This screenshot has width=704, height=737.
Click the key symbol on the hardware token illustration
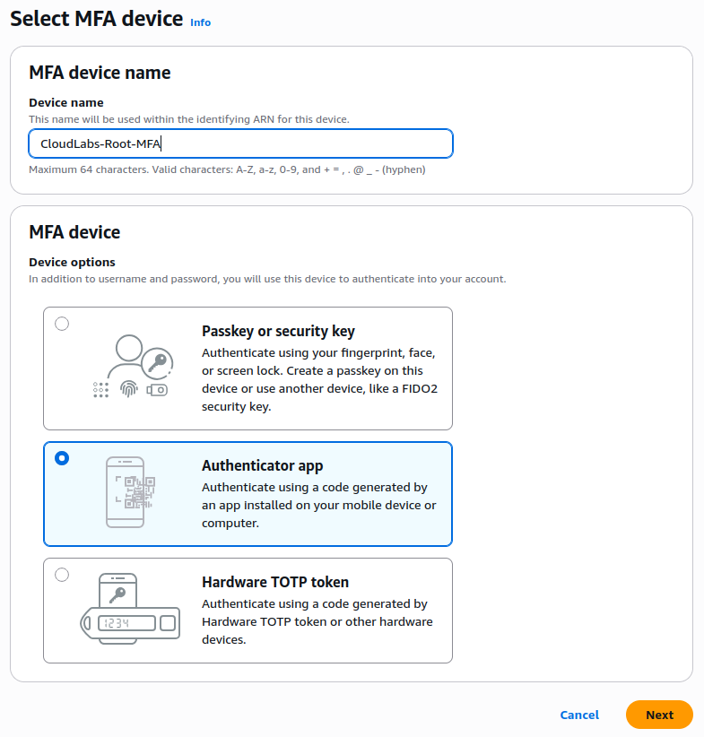pyautogui.click(x=117, y=594)
